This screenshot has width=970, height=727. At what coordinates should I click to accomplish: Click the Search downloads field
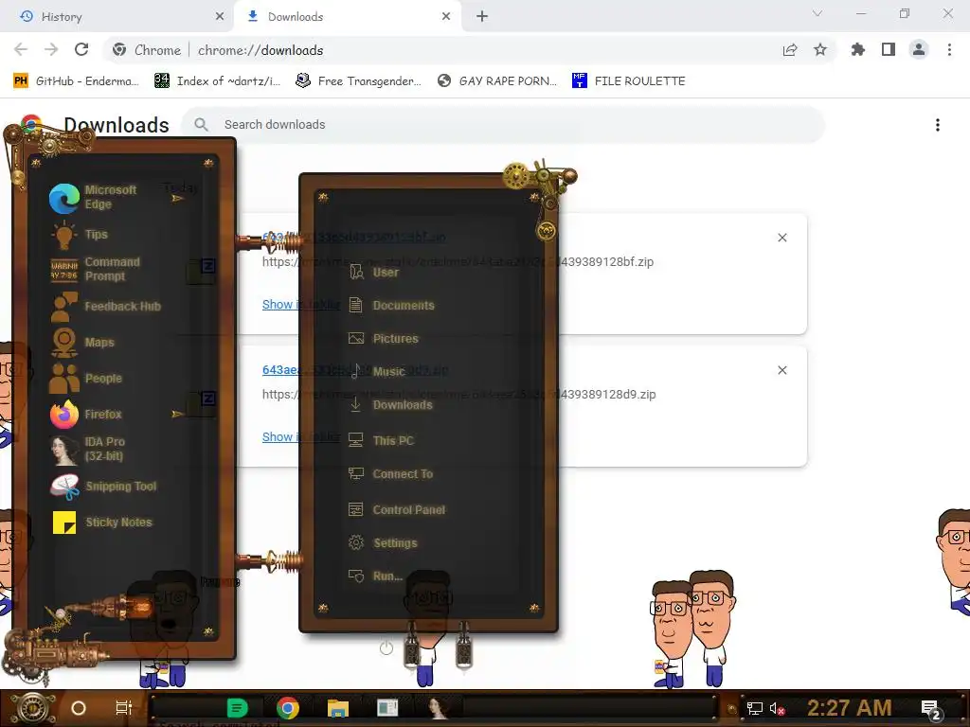click(503, 124)
